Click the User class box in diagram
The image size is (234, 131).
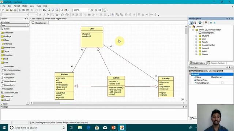click(92, 37)
